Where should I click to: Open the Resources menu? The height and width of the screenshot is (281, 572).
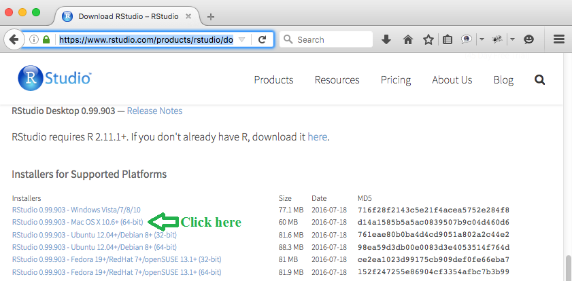click(x=337, y=79)
